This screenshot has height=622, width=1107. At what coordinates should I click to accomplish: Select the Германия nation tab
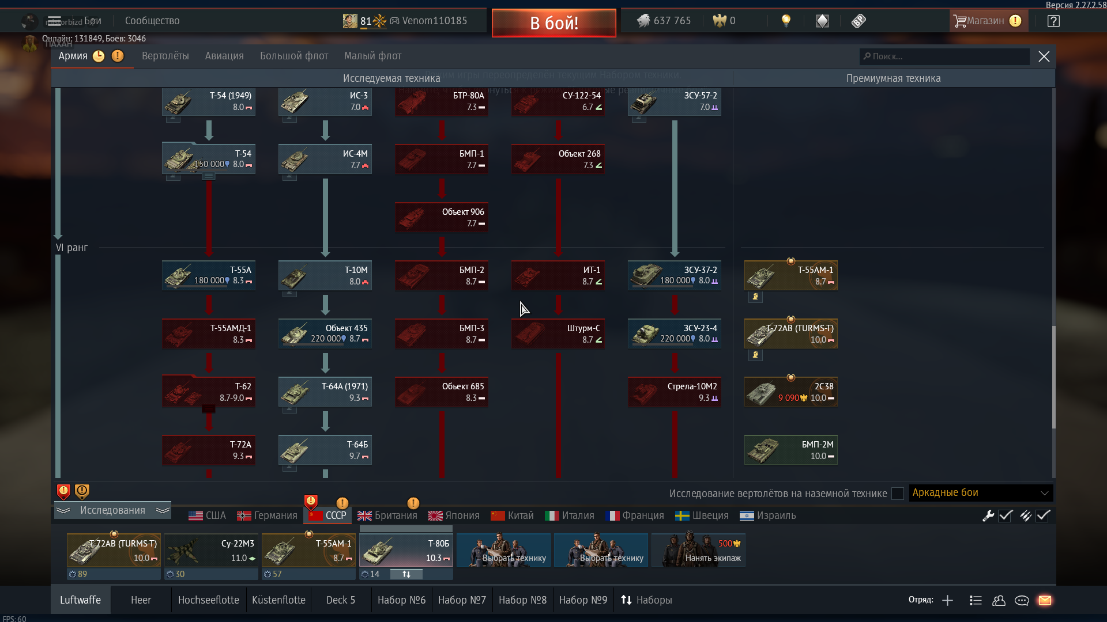(267, 515)
